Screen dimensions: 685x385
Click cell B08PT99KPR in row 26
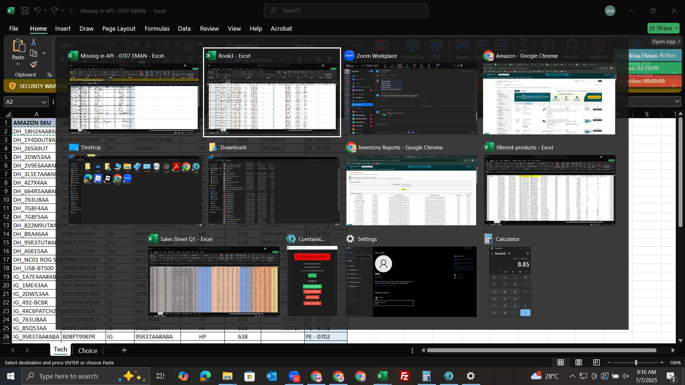click(83, 337)
